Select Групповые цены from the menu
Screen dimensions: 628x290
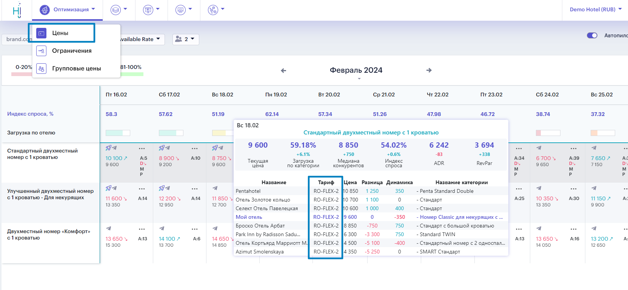click(76, 69)
